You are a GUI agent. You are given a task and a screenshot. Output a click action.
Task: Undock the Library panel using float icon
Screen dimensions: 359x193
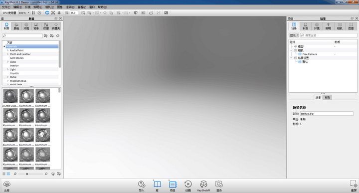56,18
